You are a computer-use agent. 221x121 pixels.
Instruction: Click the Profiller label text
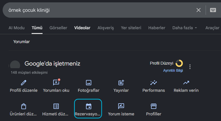pos(153,114)
